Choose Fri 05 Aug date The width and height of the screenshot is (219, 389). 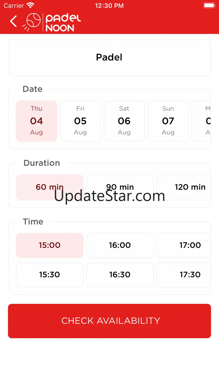[80, 121]
